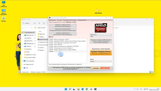Click the AMD Radeon Graphics logo

101,28
